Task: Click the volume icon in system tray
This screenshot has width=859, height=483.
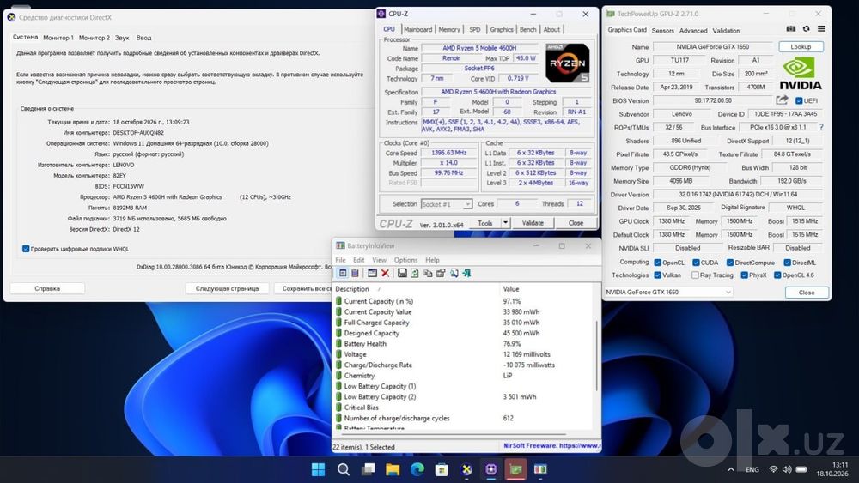Action: pos(787,469)
